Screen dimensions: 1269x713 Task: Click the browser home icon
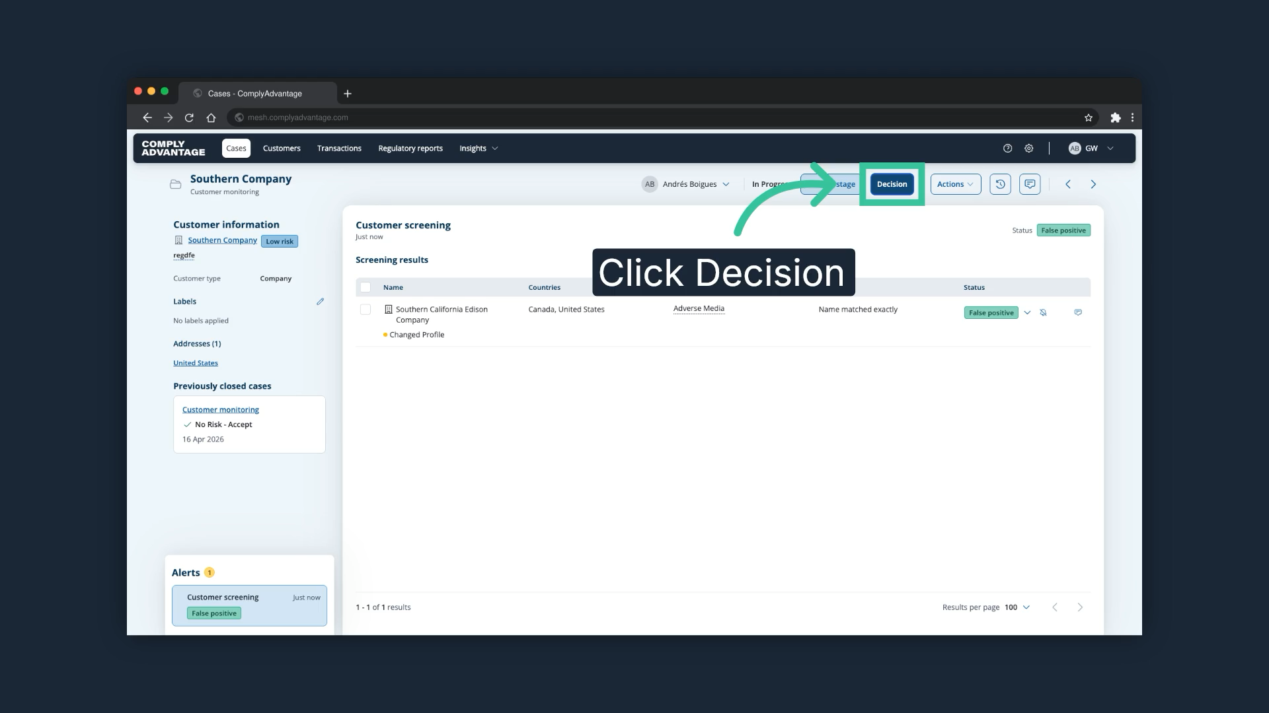click(x=211, y=118)
